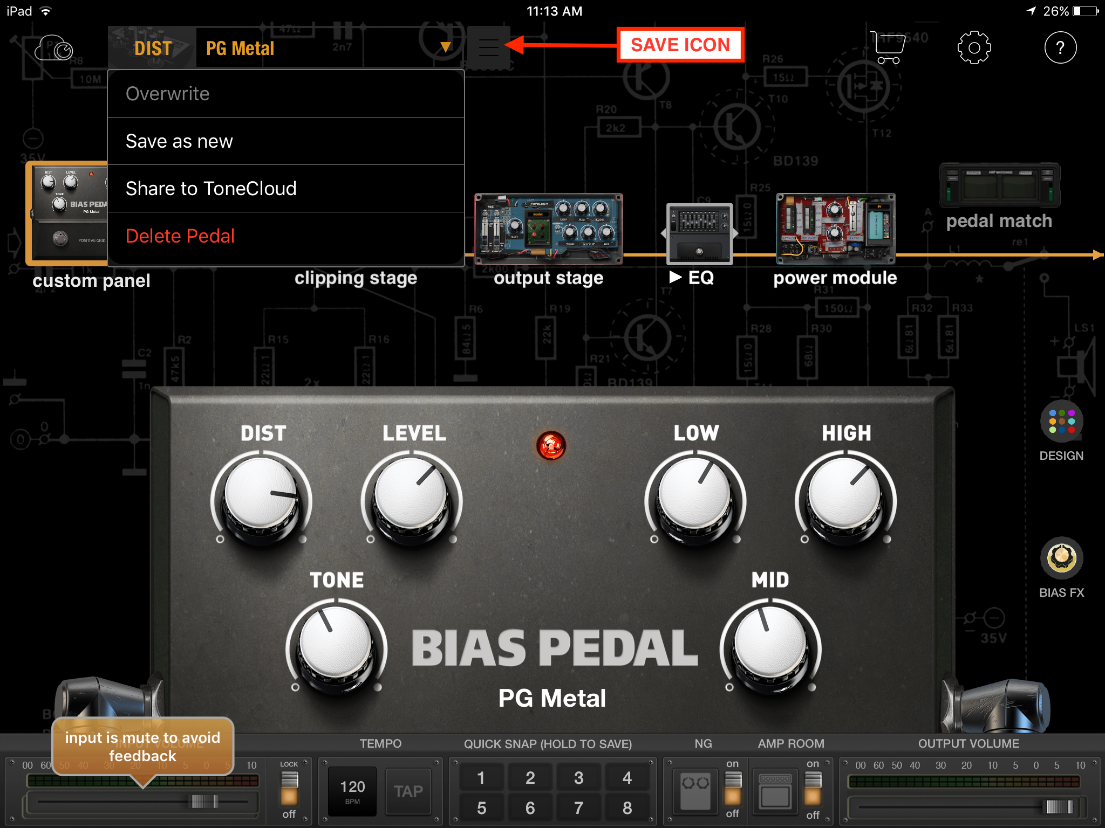Tap the TAP tempo button
Image resolution: width=1105 pixels, height=828 pixels.
point(408,791)
